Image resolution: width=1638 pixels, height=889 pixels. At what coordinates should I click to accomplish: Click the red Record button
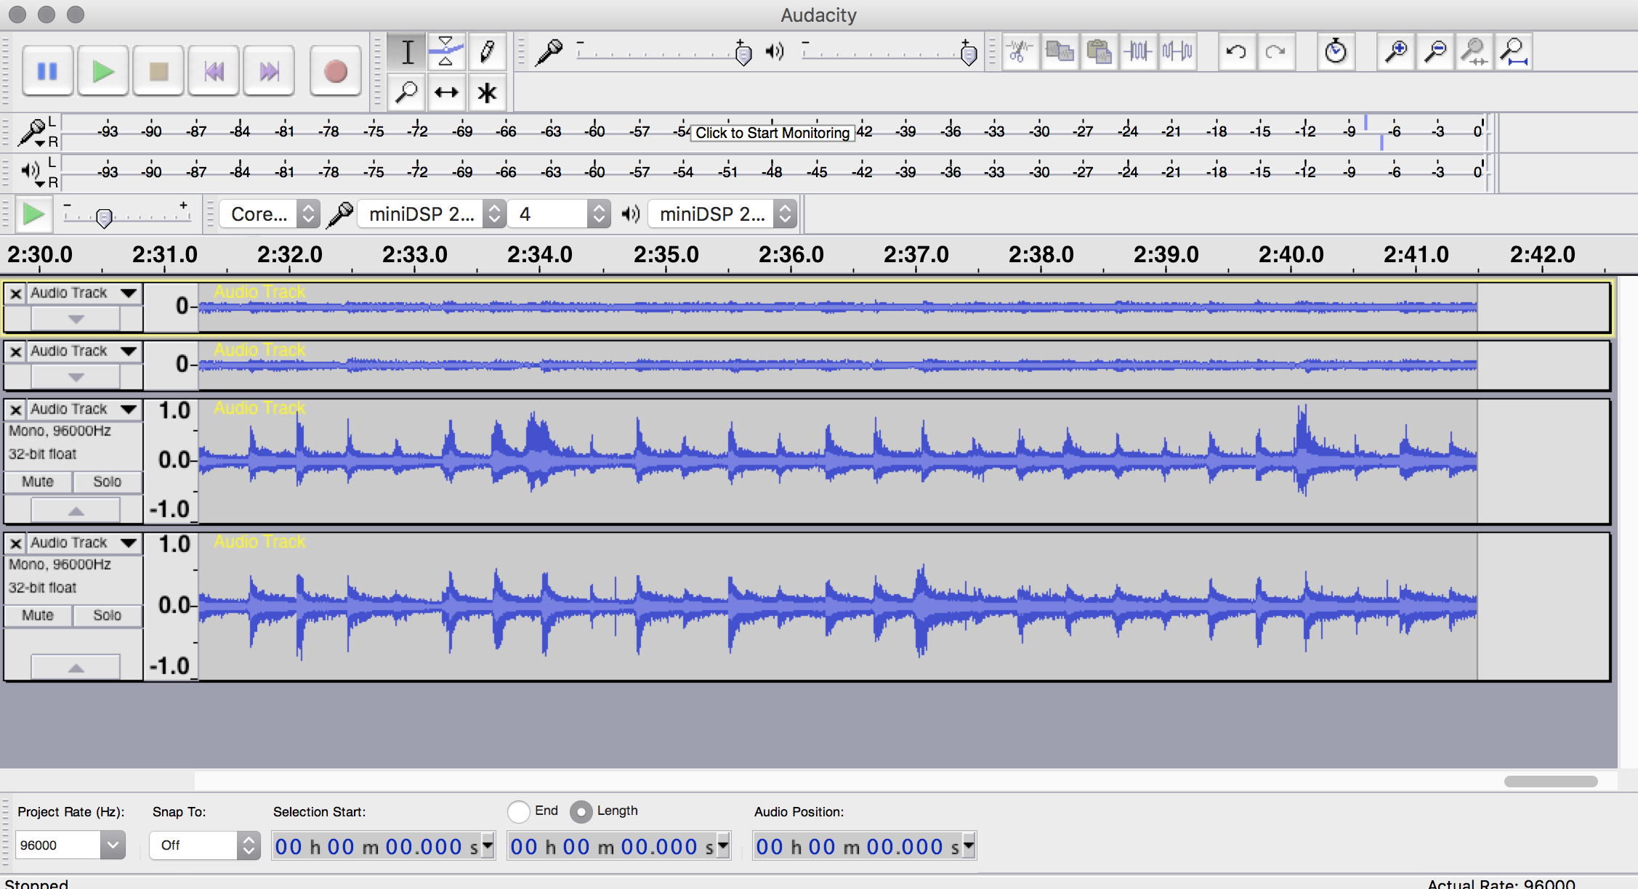click(x=335, y=71)
